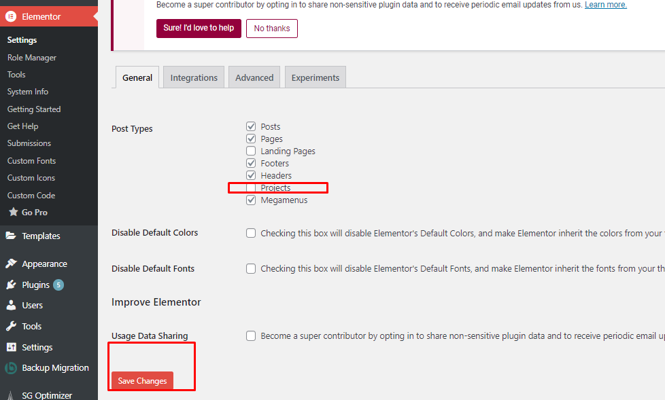The width and height of the screenshot is (665, 400).
Task: Click the Tools wrench icon
Action: click(11, 326)
